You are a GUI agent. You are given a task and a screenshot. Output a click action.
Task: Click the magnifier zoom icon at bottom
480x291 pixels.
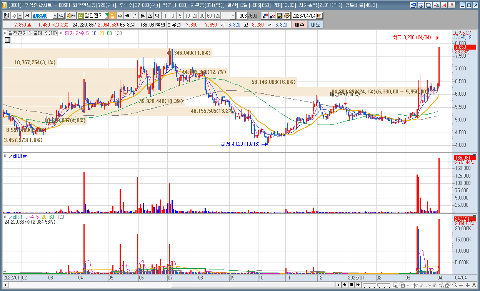[x=454, y=285]
